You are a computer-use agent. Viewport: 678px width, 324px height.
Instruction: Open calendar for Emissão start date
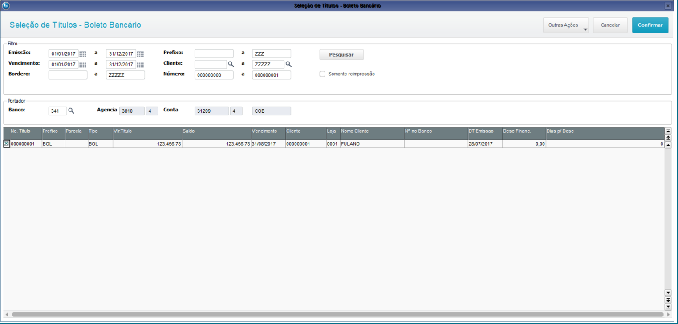[x=83, y=54]
